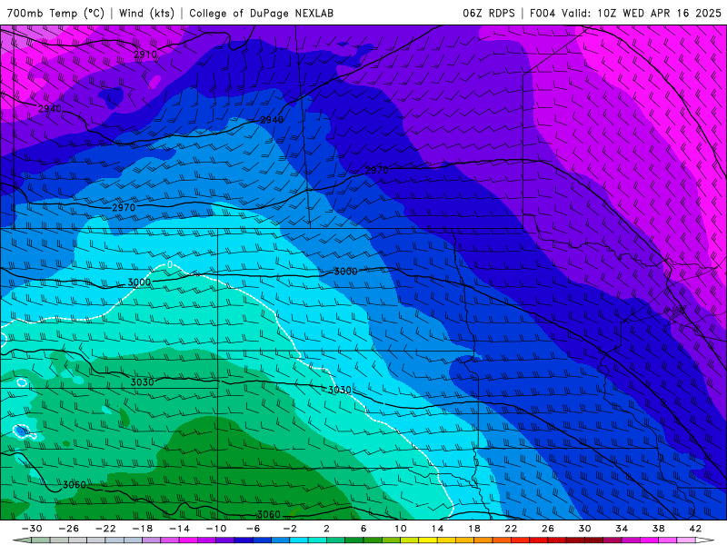Select the "Wind (kts)" header label
The height and width of the screenshot is (545, 727).
(x=146, y=13)
